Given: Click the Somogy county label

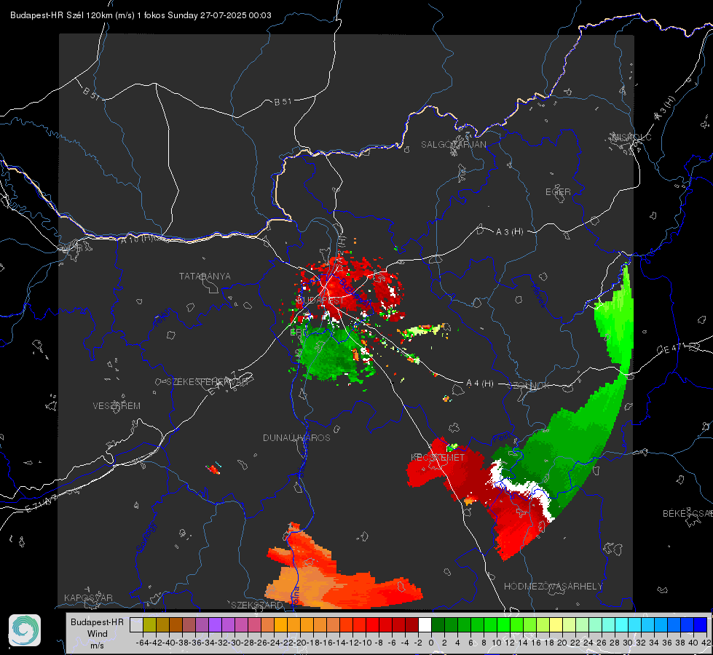Looking at the screenshot, I should coord(146,536).
